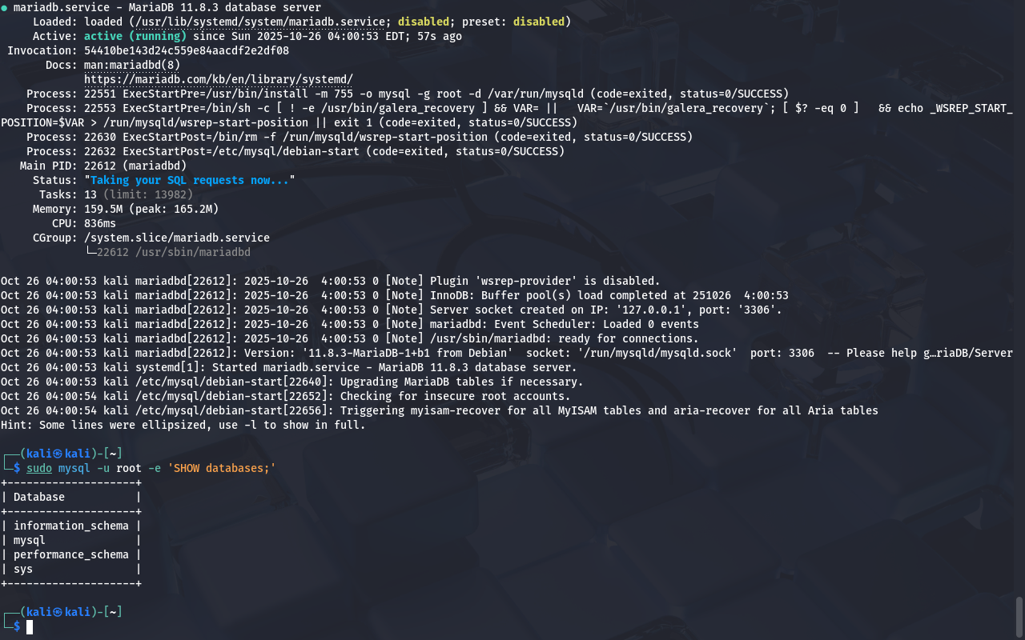The height and width of the screenshot is (640, 1025).
Task: Click the 'sys' database row
Action: click(x=23, y=569)
